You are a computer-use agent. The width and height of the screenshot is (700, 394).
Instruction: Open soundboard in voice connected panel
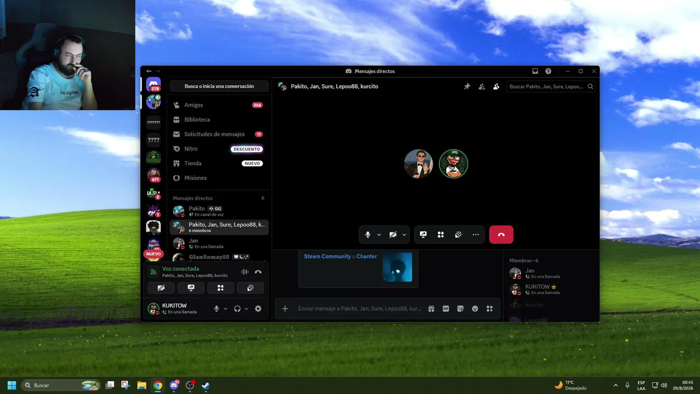[250, 287]
